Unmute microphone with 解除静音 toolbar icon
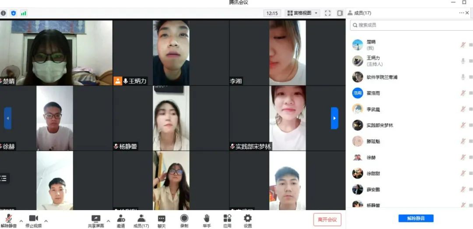The image size is (473, 229). click(8, 218)
